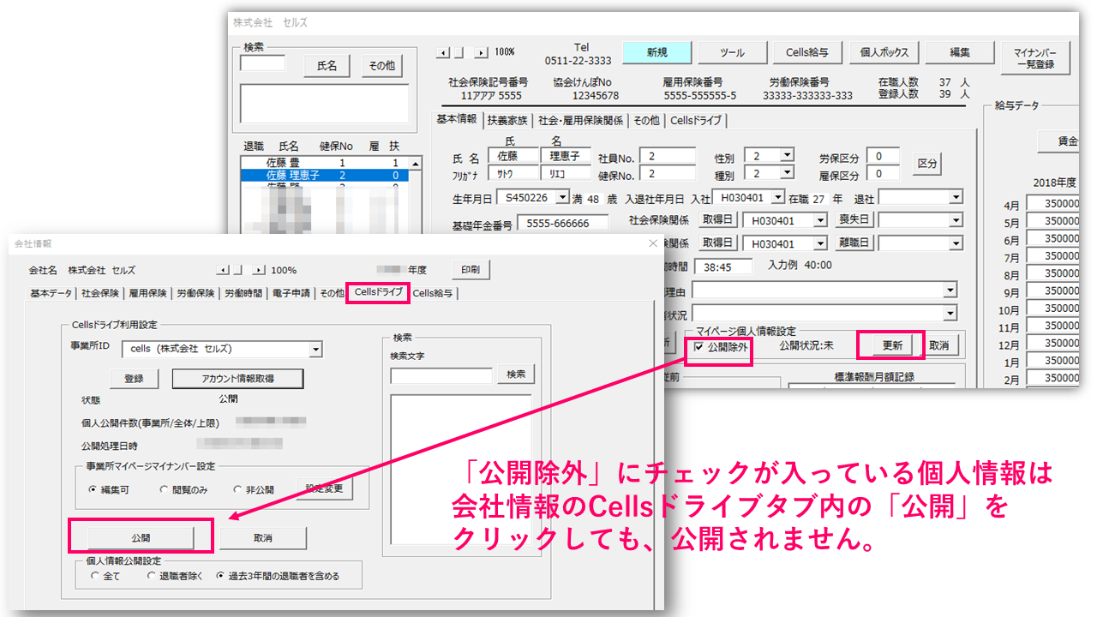The width and height of the screenshot is (1097, 617).
Task: Click zoom decrease arrow beside Tel in employee window
Action: pos(442,52)
